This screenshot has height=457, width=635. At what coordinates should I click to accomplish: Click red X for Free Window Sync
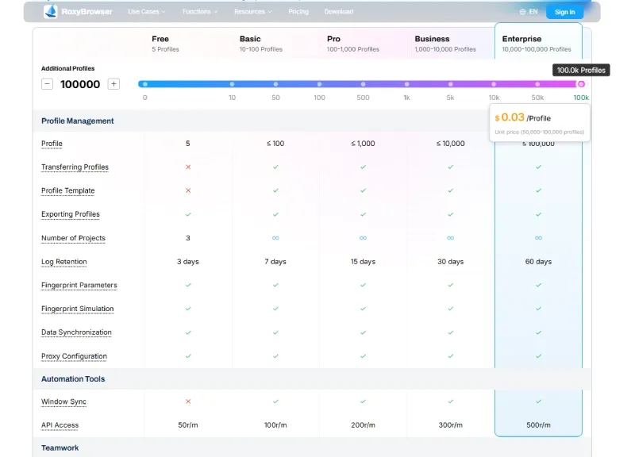coord(188,401)
